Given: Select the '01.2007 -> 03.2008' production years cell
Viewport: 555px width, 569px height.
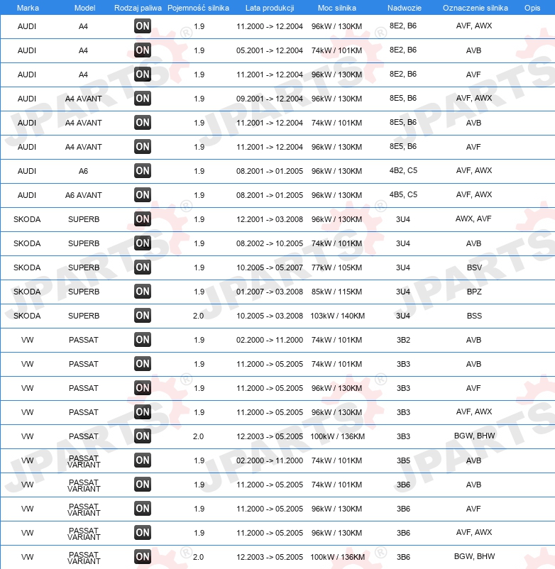Looking at the screenshot, I should 269,292.
